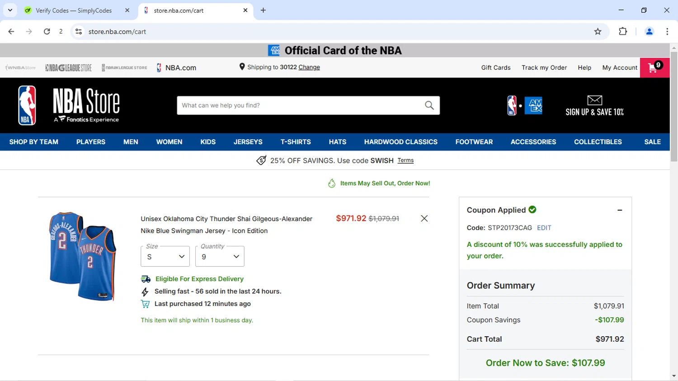Image resolution: width=678 pixels, height=381 pixels.
Task: Click the Terms link for SWISH code
Action: pyautogui.click(x=405, y=160)
